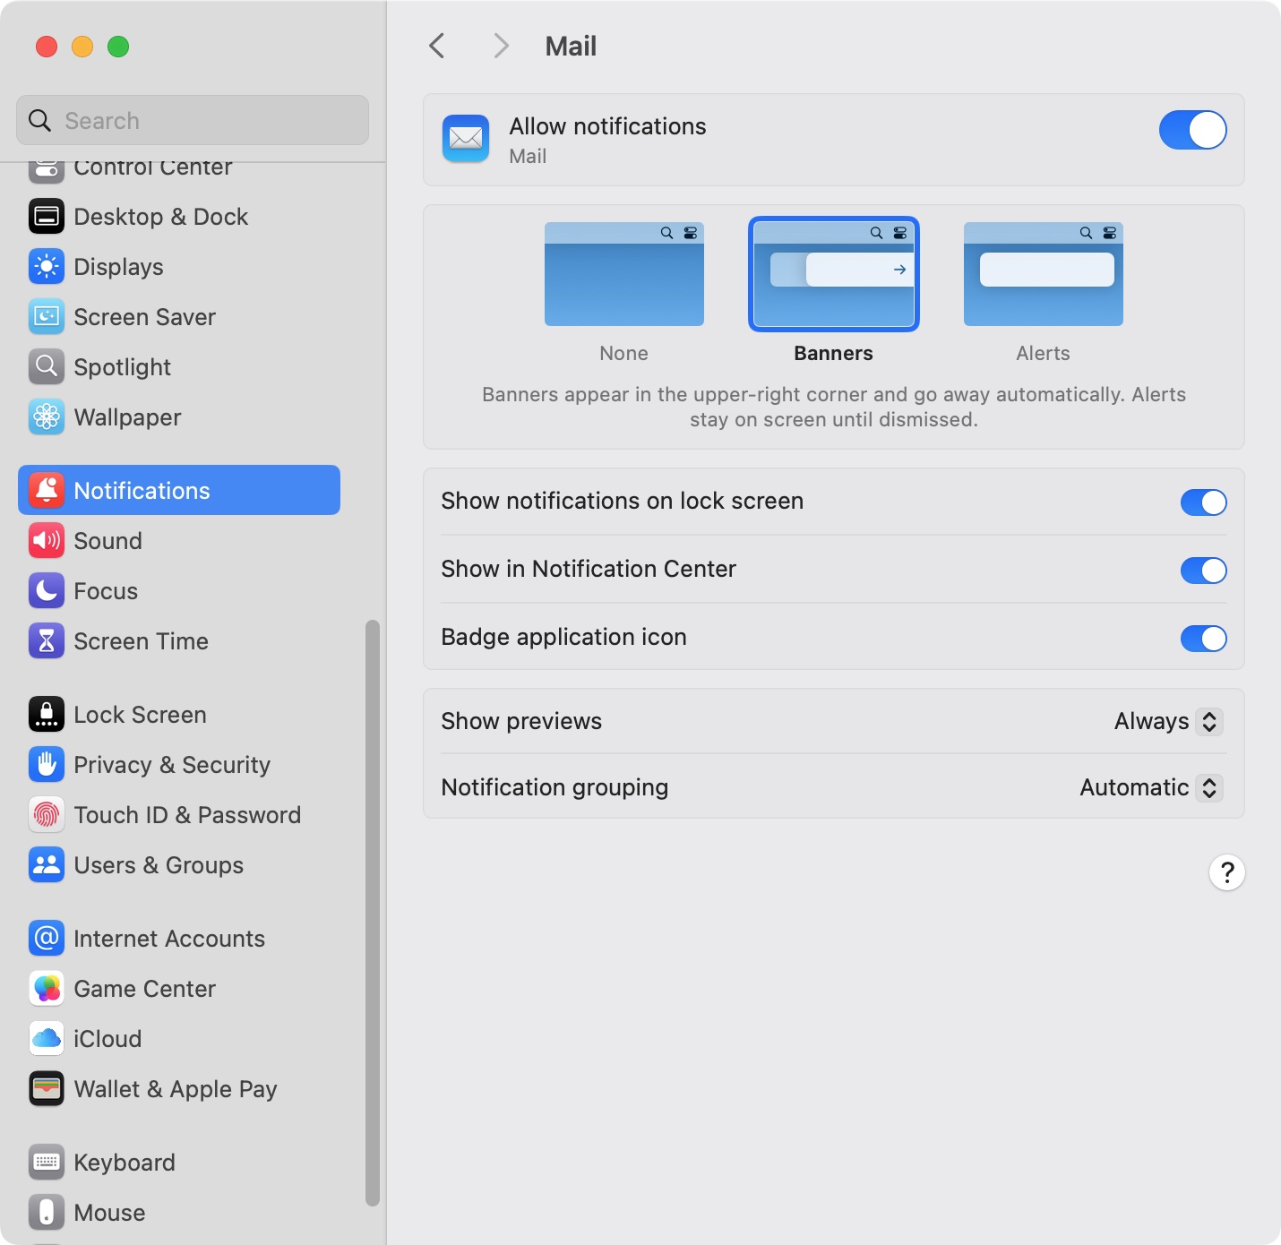Click the help question mark button
1281x1245 pixels.
1226,872
